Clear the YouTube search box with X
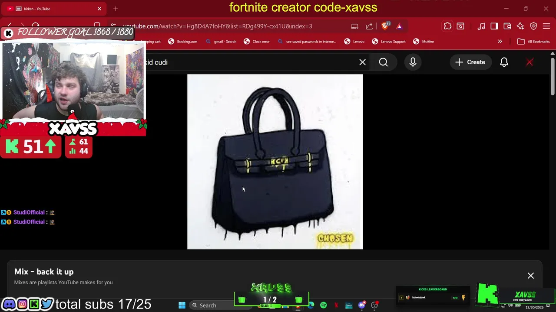Viewport: 556px width, 312px height. tap(362, 62)
